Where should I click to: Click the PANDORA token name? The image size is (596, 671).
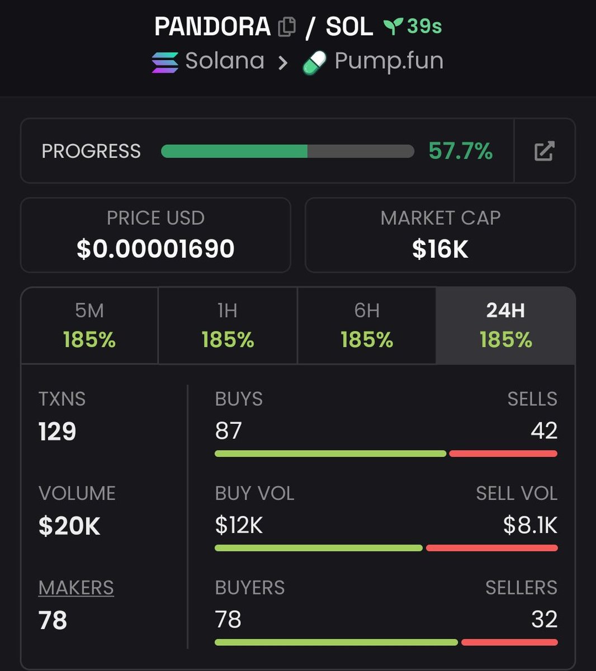(212, 27)
